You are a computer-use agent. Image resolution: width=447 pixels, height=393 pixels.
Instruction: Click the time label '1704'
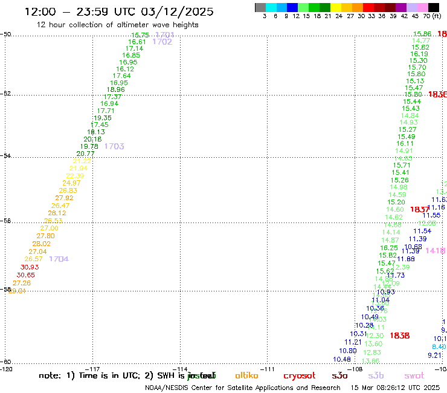(59, 259)
